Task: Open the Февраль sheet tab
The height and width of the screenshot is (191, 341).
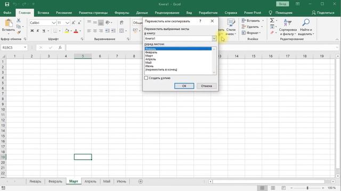Action: coord(55,181)
